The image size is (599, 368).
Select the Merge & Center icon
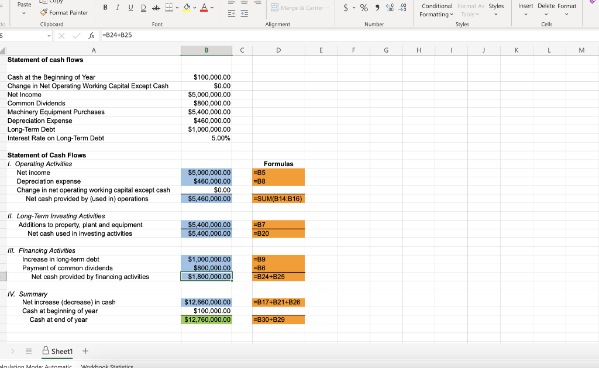275,7
